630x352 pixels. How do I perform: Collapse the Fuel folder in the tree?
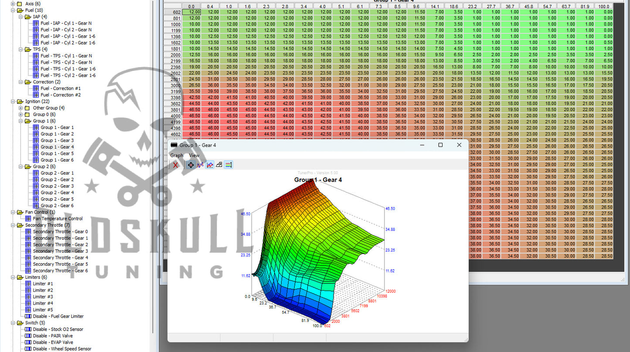(x=14, y=10)
